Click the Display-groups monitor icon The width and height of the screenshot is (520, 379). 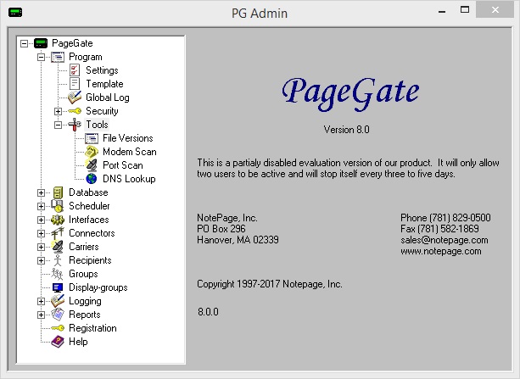click(58, 287)
